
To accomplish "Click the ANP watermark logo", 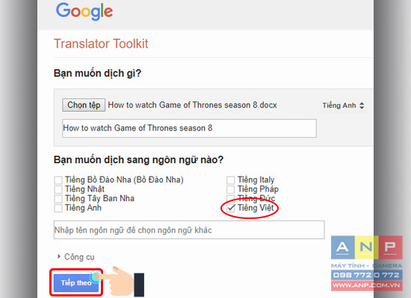I will pos(367,263).
